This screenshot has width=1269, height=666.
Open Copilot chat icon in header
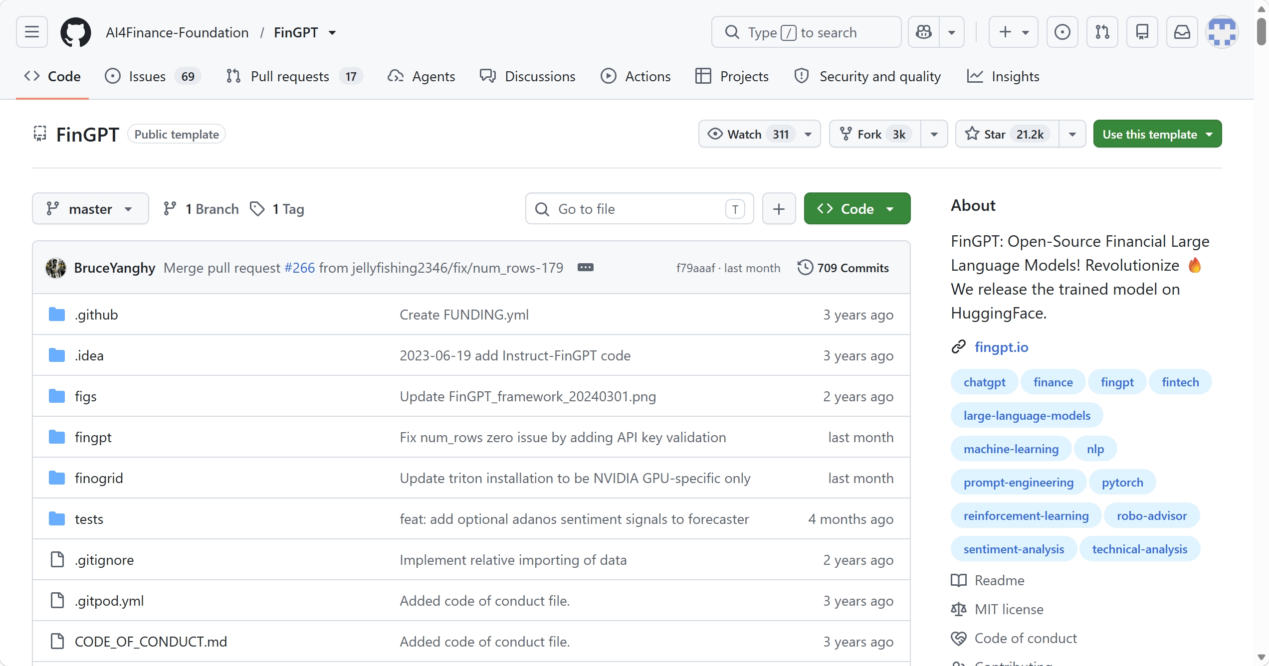[924, 32]
